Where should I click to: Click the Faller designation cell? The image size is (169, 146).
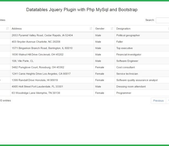click(142, 42)
